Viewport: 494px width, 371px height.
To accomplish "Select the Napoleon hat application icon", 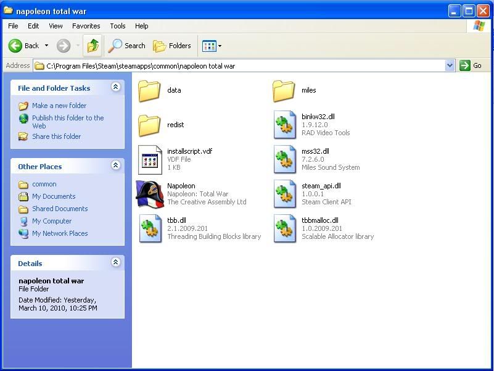I will pyautogui.click(x=150, y=194).
